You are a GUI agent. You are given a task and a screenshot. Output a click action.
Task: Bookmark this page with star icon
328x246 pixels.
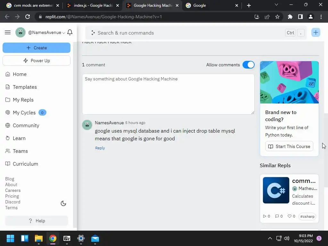(x=277, y=17)
